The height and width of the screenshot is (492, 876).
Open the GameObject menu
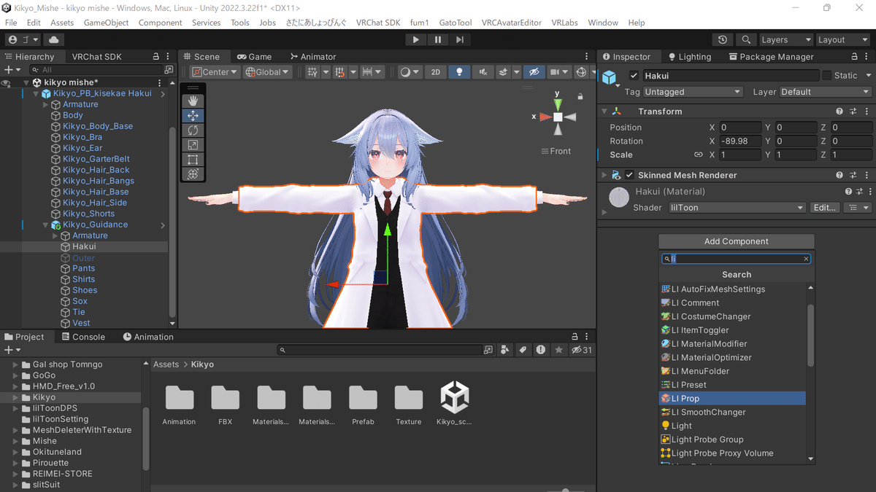coord(107,23)
